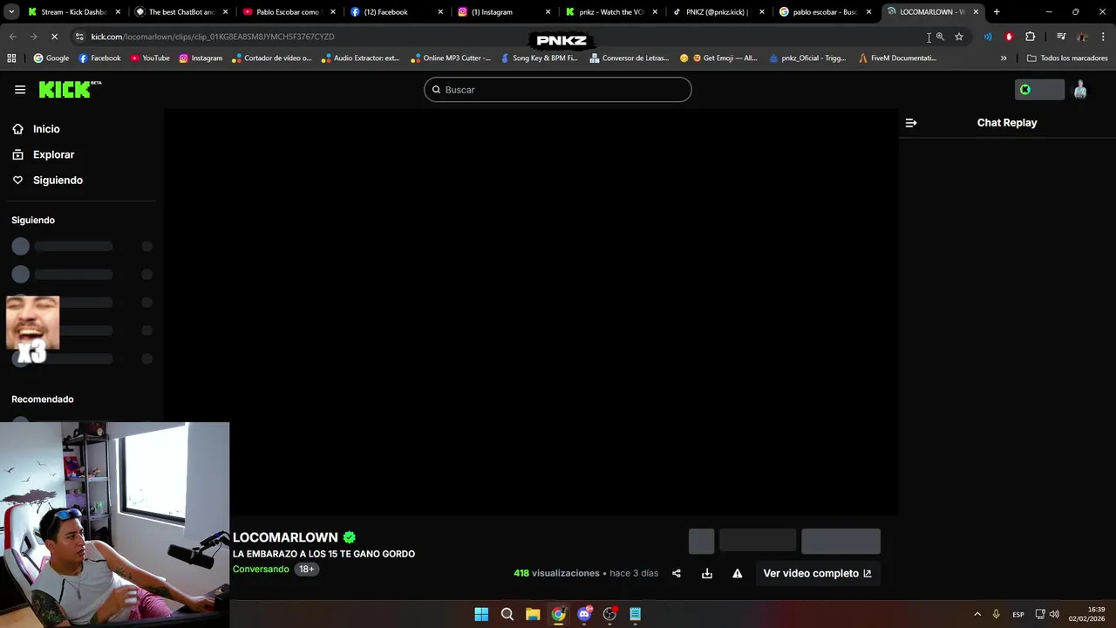
Task: Open FiveM Documentation bookmark
Action: tap(897, 58)
